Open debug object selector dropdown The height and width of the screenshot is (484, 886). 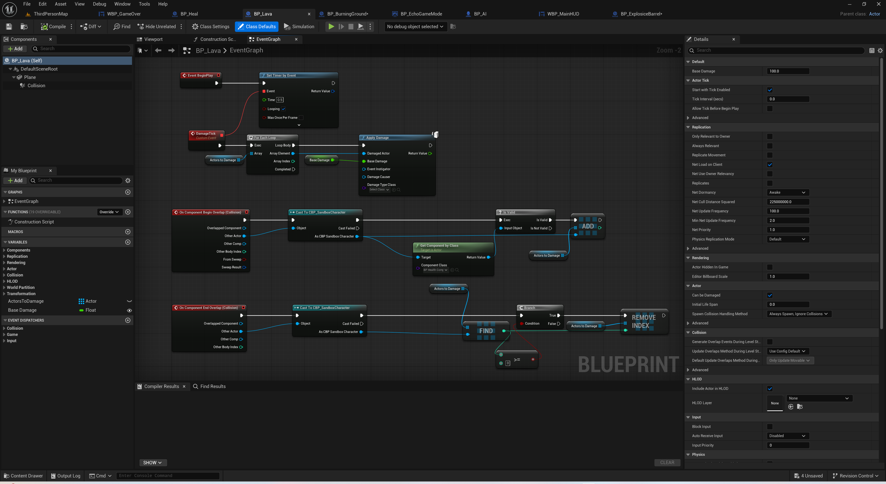click(415, 27)
